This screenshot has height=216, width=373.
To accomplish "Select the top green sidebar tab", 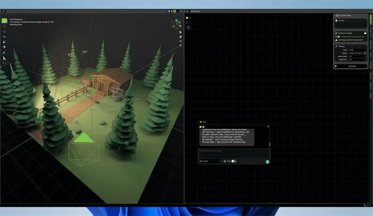I will click(x=371, y=19).
